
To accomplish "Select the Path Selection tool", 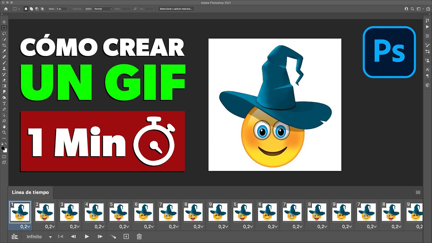I will pos(4,115).
